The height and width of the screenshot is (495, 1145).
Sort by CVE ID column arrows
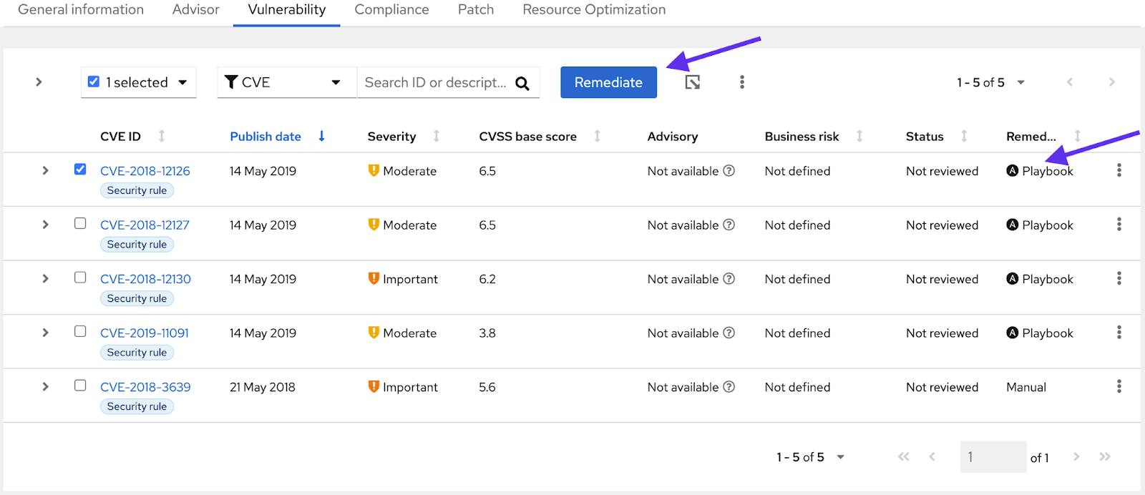point(162,136)
